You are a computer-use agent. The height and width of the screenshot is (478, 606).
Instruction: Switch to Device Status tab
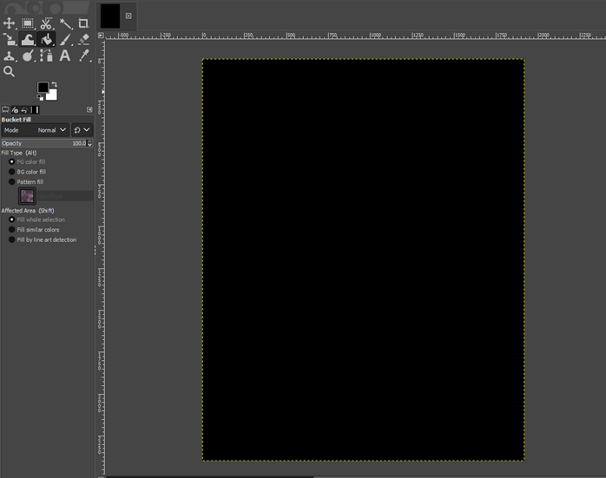[15, 109]
